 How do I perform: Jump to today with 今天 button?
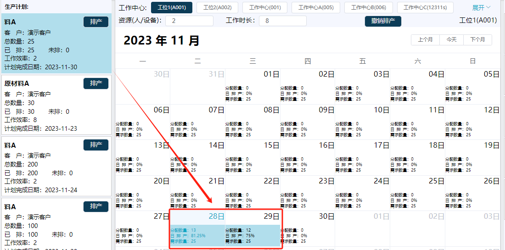point(451,40)
